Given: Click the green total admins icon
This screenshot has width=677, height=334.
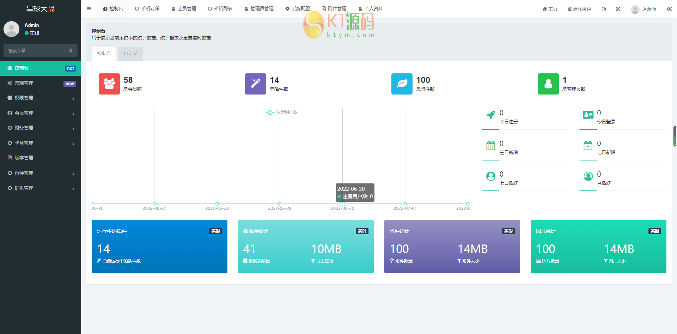Looking at the screenshot, I should [548, 84].
